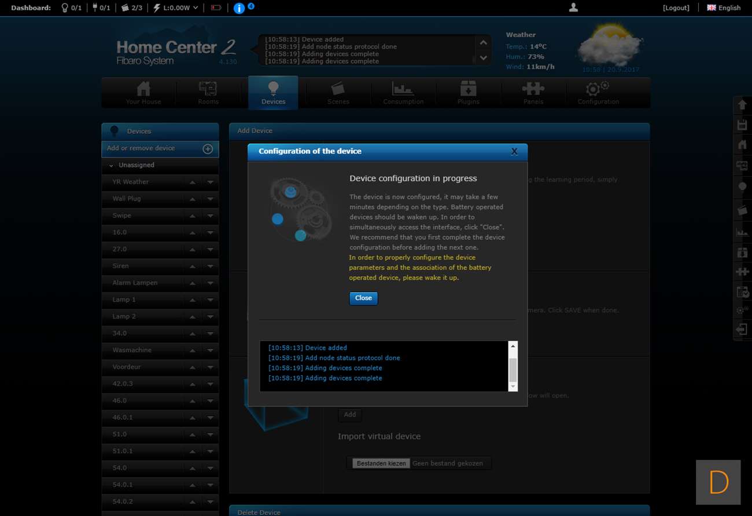Open the user profile icon
Viewport: 752px width, 516px height.
[573, 8]
